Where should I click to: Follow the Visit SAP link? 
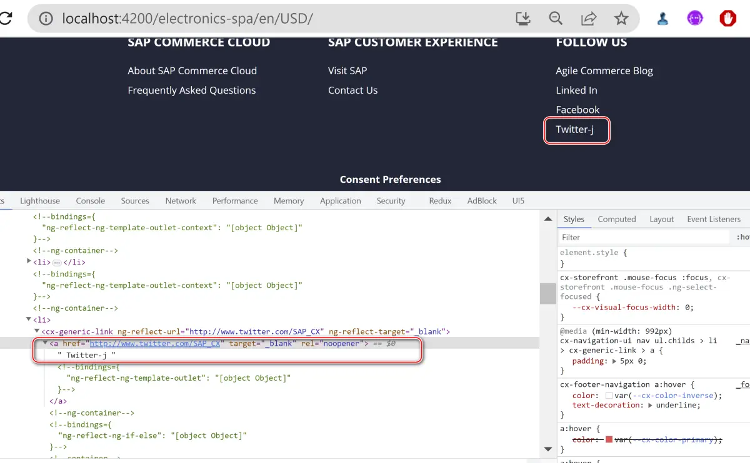347,71
